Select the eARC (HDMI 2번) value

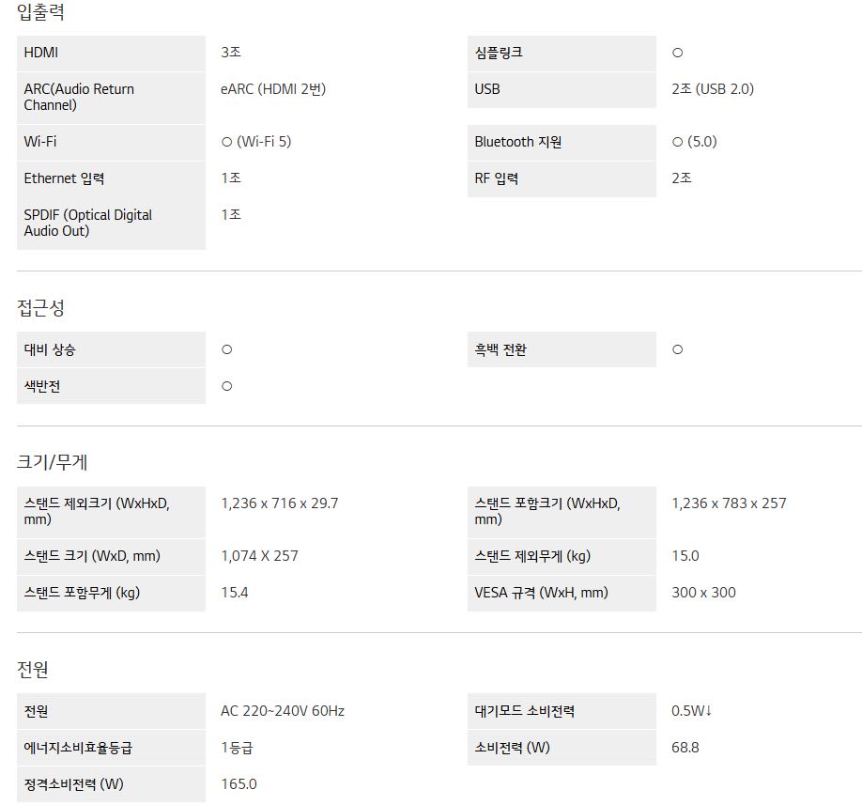click(273, 89)
